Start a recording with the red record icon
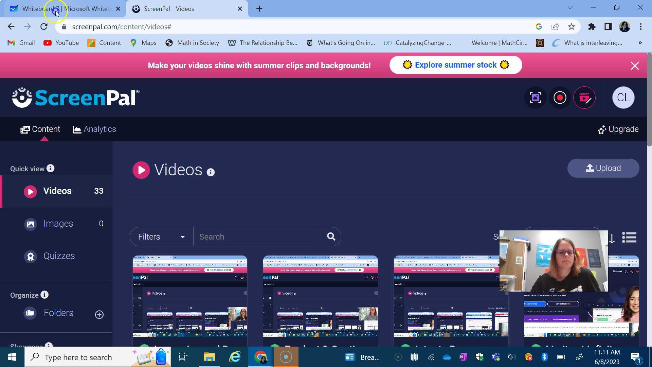Viewport: 652px width, 367px height. click(560, 98)
